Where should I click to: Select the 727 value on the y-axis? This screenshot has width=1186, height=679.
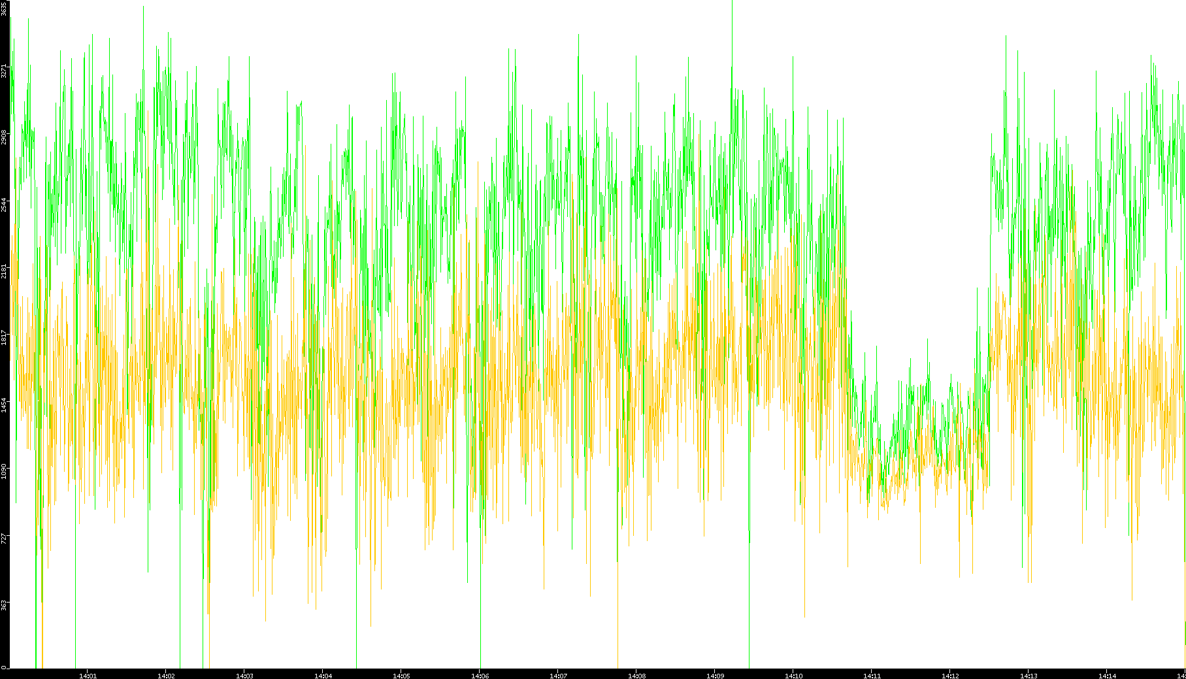pyautogui.click(x=4, y=538)
